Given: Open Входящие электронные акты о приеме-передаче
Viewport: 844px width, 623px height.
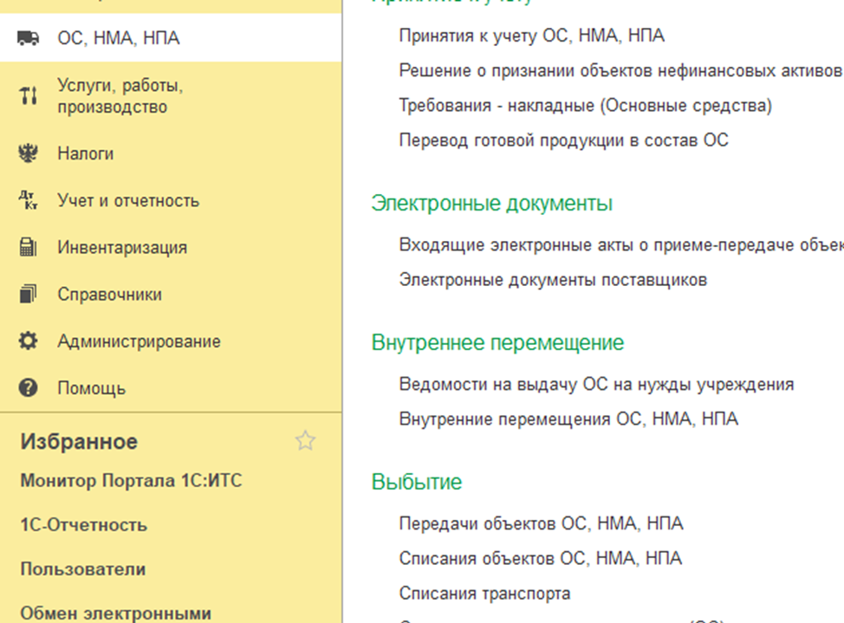Looking at the screenshot, I should tap(621, 245).
